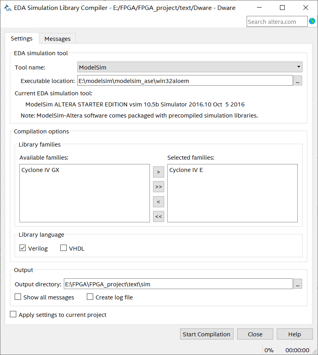Click the Search altera.com field
Image resolution: width=318 pixels, height=355 pixels.
coord(277,21)
